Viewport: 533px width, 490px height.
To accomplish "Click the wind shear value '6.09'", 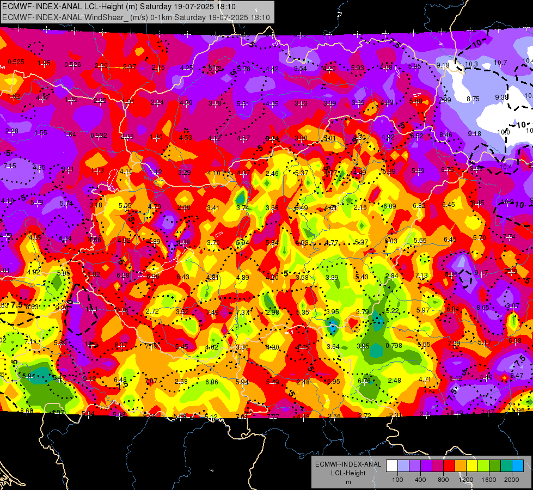I will [x=389, y=206].
